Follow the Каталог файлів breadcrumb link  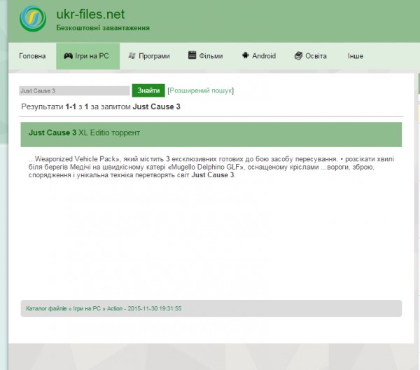[x=46, y=308]
